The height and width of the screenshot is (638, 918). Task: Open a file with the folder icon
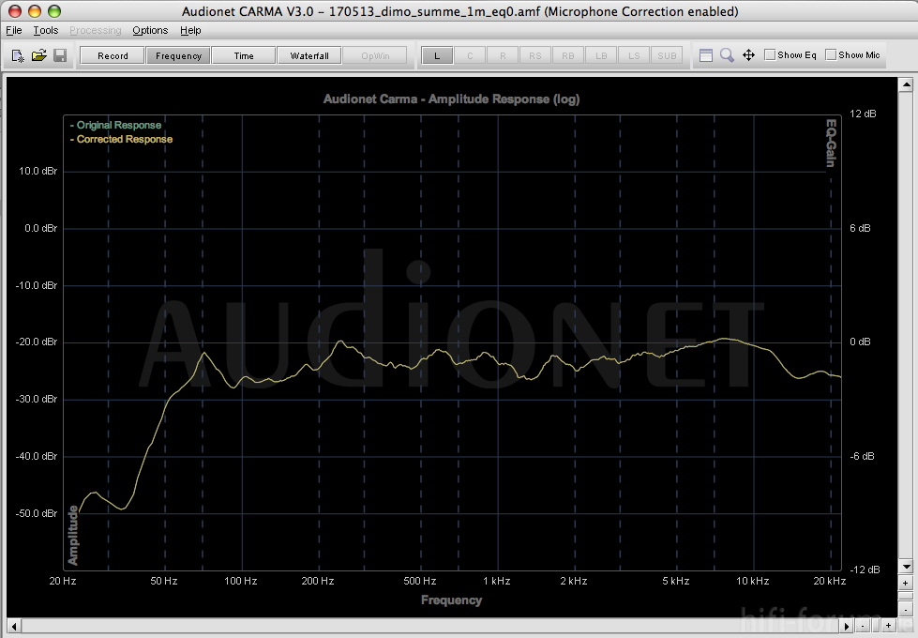tap(38, 55)
